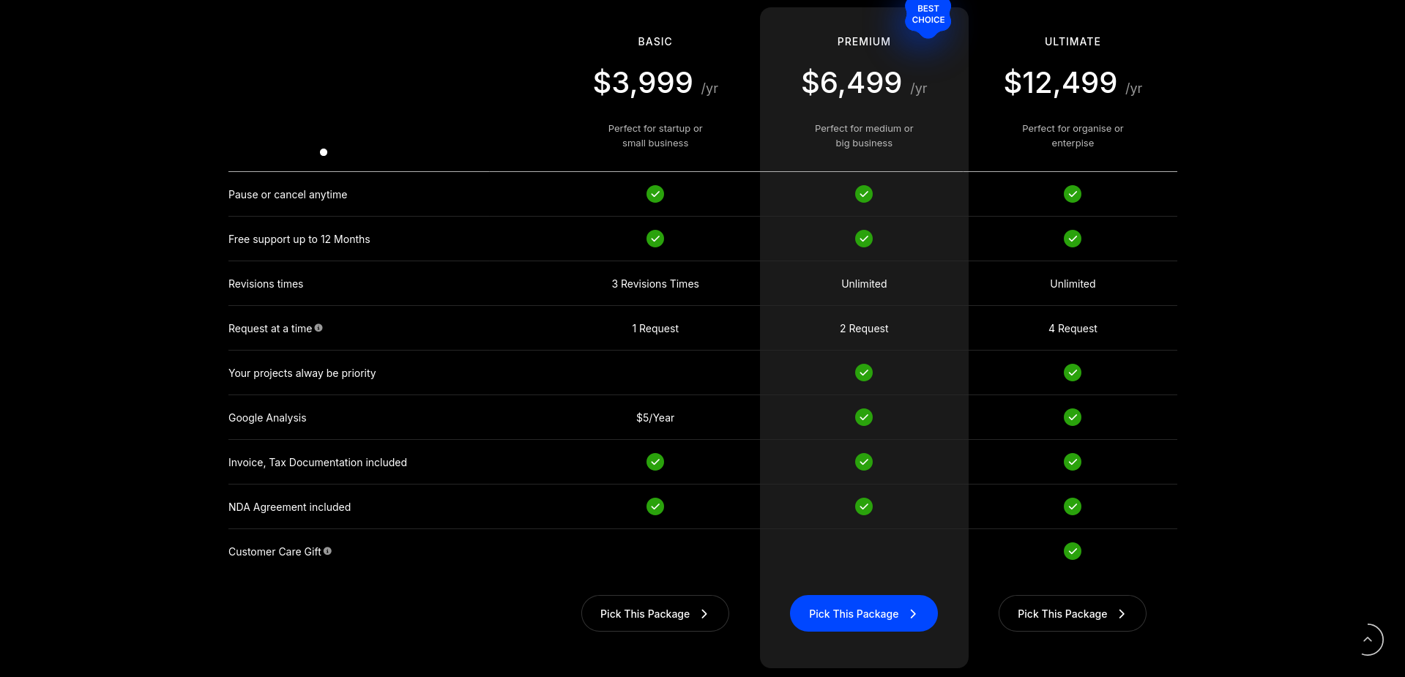
Task: Click the 'Request at a time' label
Action: [270, 329]
